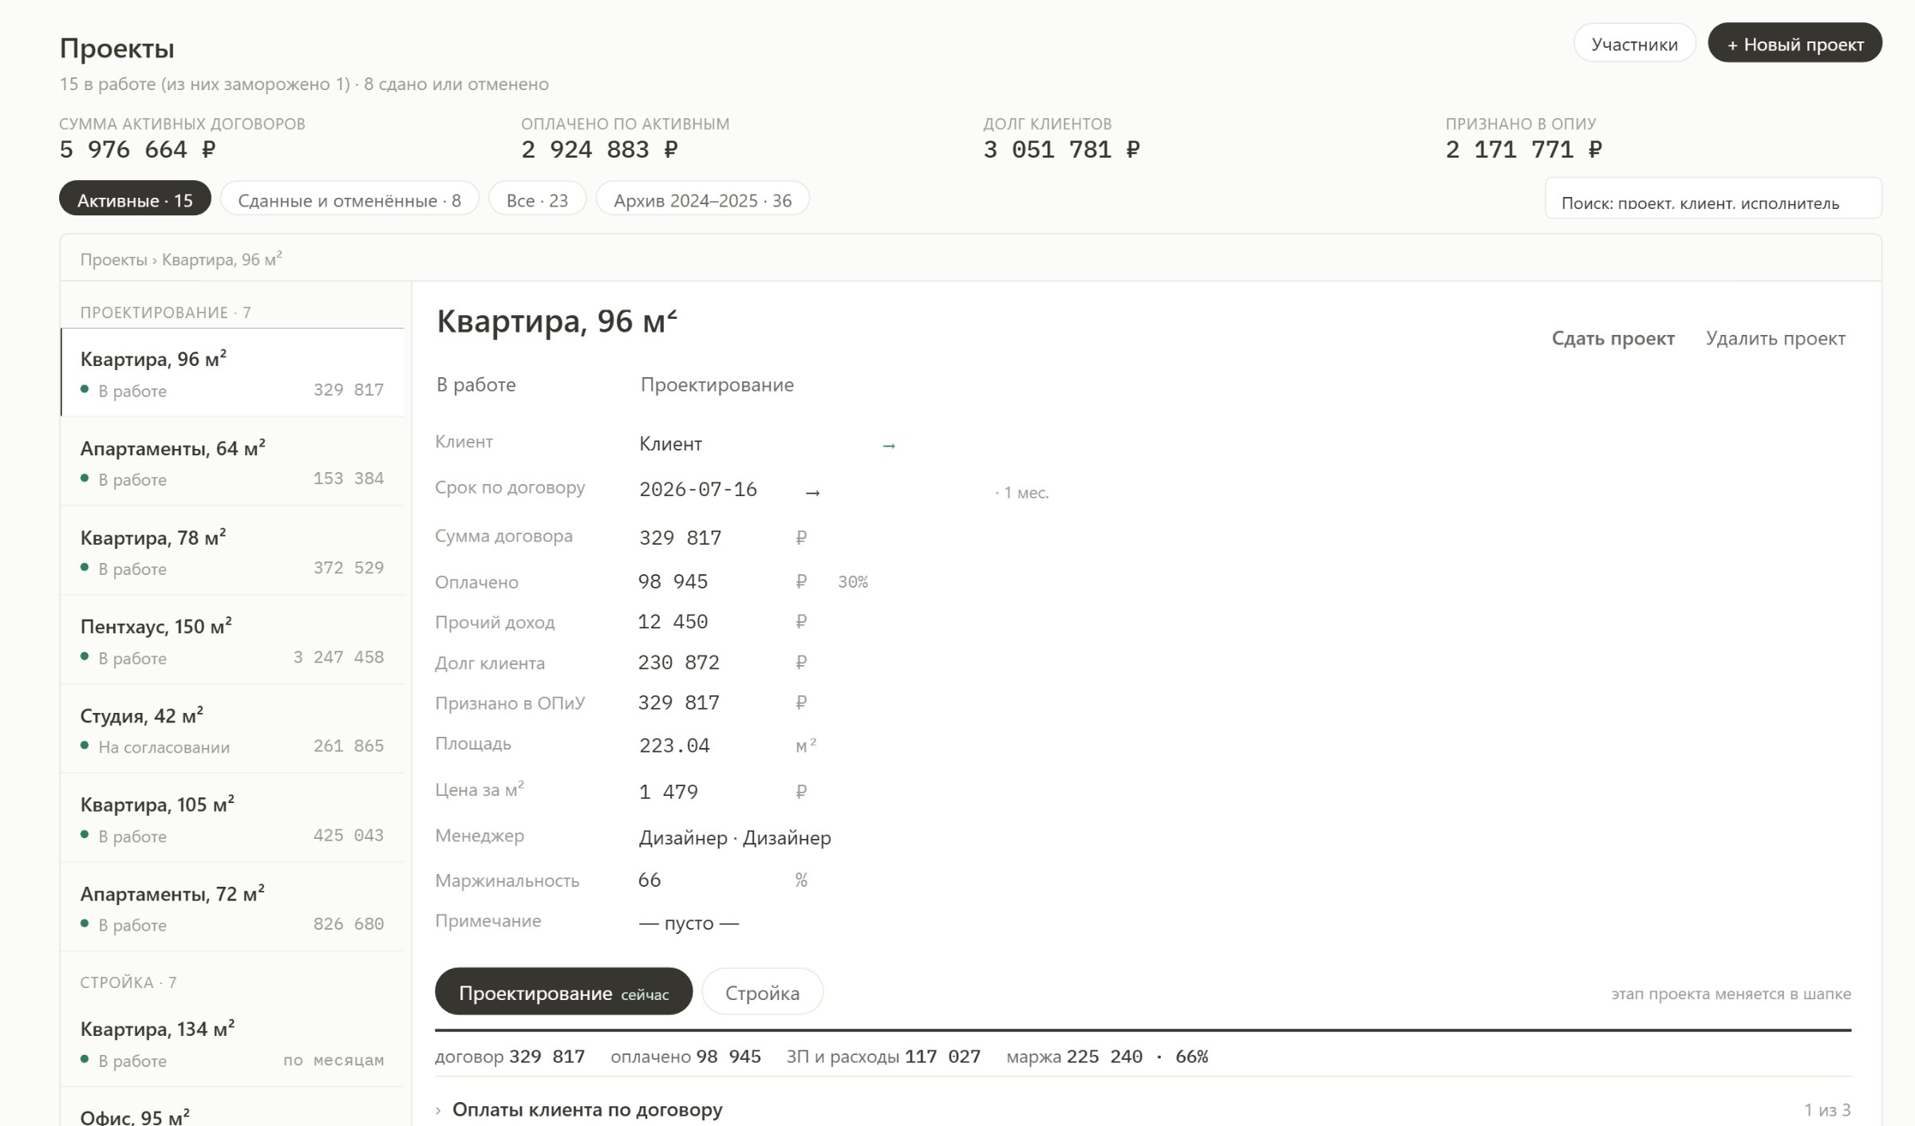Open Апартаменты, 64 м² project
The image size is (1915, 1126).
point(232,462)
